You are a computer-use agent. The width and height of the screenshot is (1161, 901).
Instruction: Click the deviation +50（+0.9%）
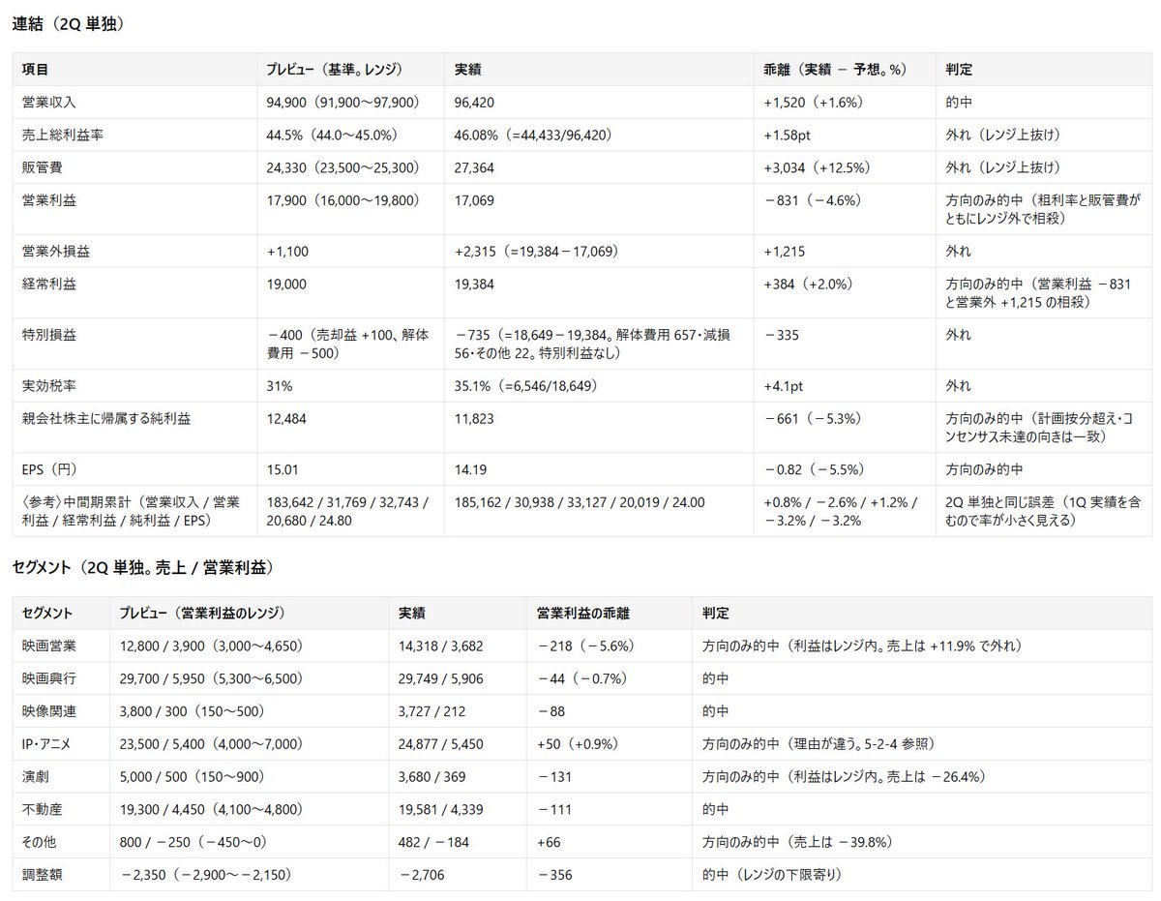coord(578,743)
